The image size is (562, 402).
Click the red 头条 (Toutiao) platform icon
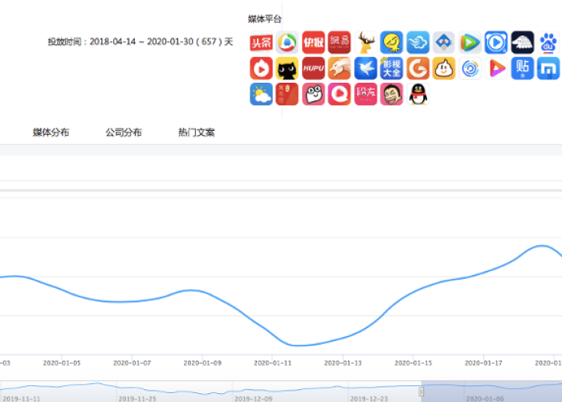pos(261,43)
